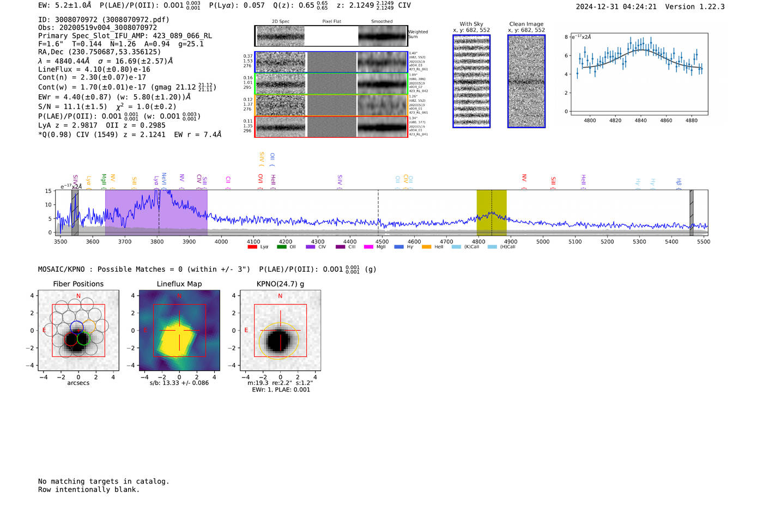This screenshot has width=763, height=519.
Task: Open the Fiber Positions image
Action: (x=78, y=330)
